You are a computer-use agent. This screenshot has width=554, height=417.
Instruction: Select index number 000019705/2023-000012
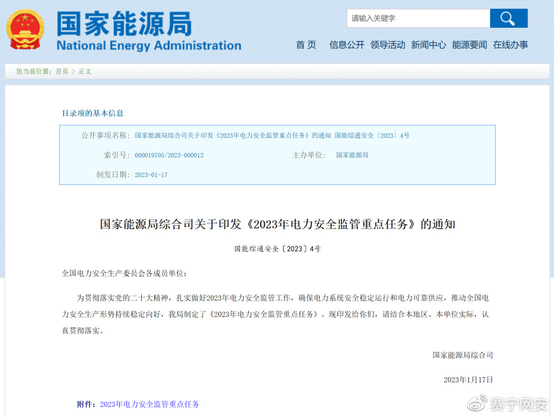[169, 156]
